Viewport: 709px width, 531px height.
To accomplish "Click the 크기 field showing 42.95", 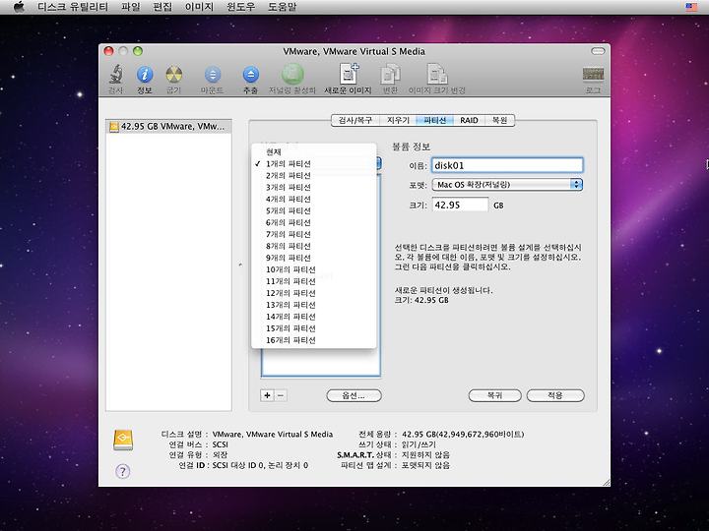I will click(x=460, y=205).
